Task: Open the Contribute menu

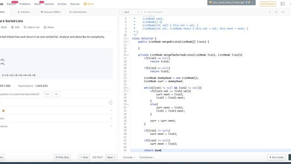Action: (x=146, y=157)
